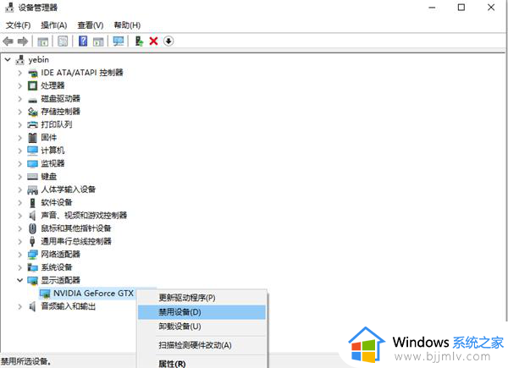The image size is (508, 368).
Task: Click the processor (处理器) chip icon
Action: pos(32,85)
